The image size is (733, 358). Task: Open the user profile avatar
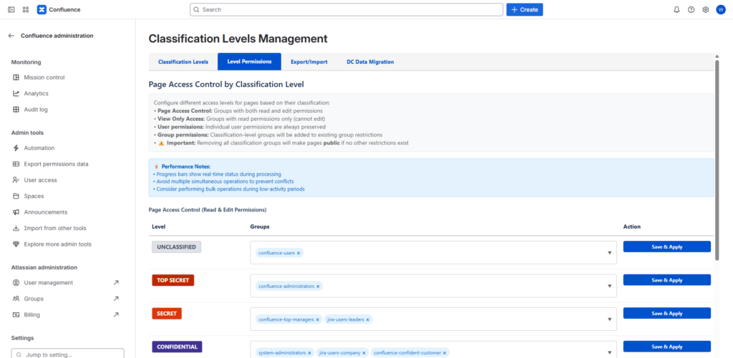point(720,10)
